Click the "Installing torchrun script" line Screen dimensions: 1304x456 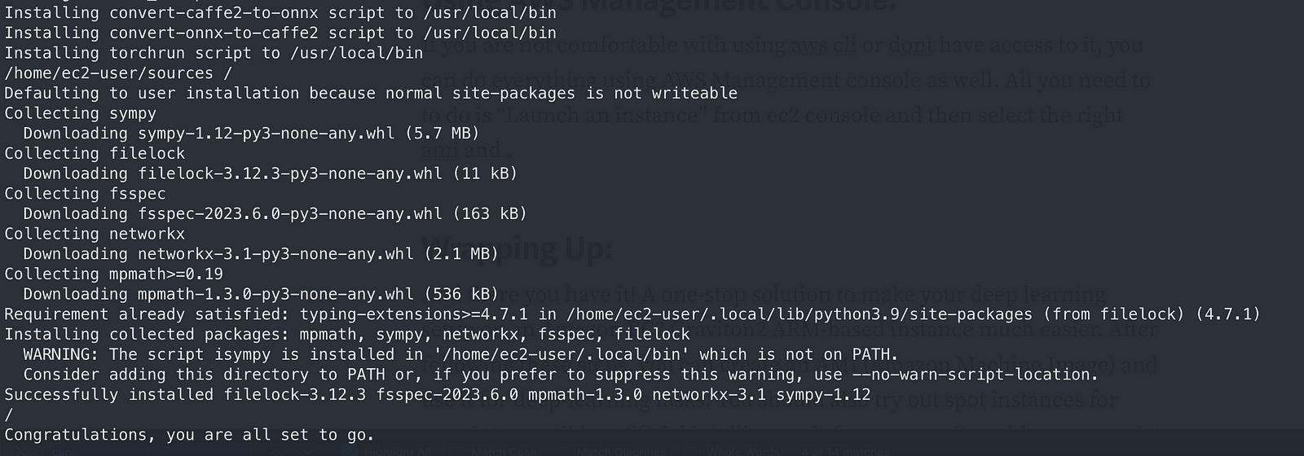214,53
